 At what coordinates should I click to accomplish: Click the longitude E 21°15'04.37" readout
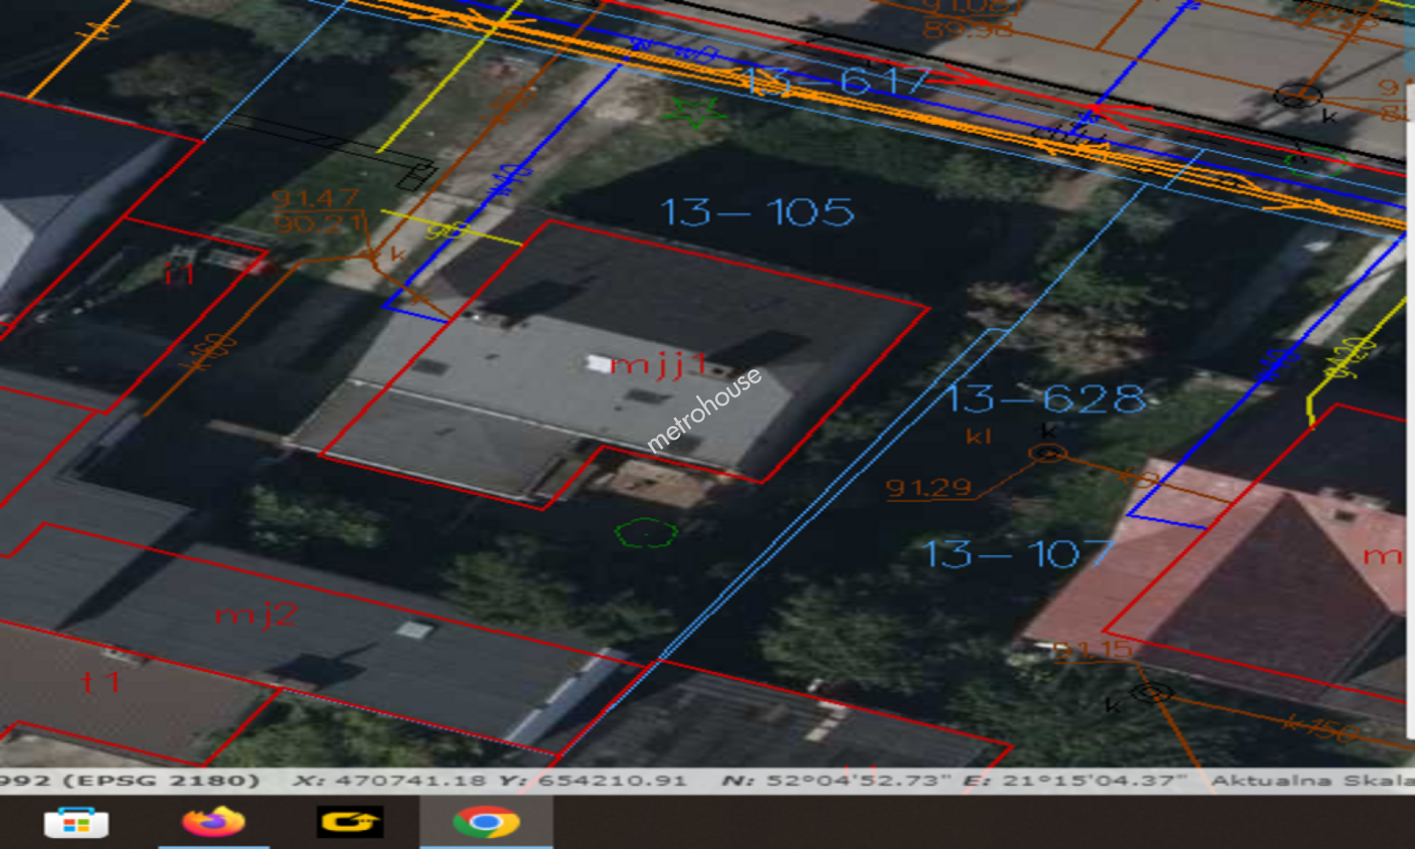(1074, 781)
